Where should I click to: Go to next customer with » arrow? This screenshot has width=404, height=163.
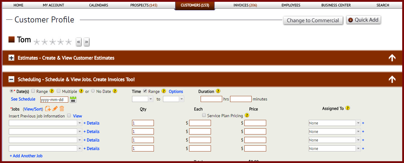click(87, 42)
